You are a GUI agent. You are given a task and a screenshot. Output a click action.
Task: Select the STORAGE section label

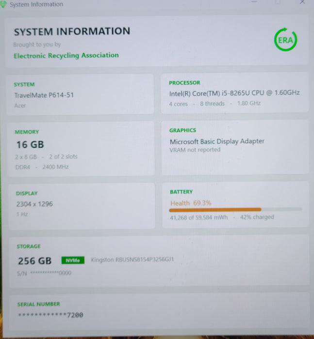coord(29,246)
